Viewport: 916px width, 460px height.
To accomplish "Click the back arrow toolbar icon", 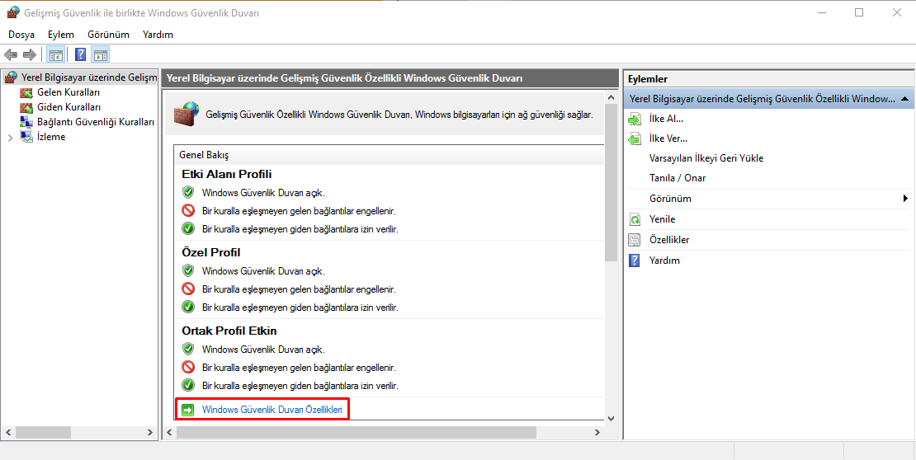I will [x=11, y=55].
